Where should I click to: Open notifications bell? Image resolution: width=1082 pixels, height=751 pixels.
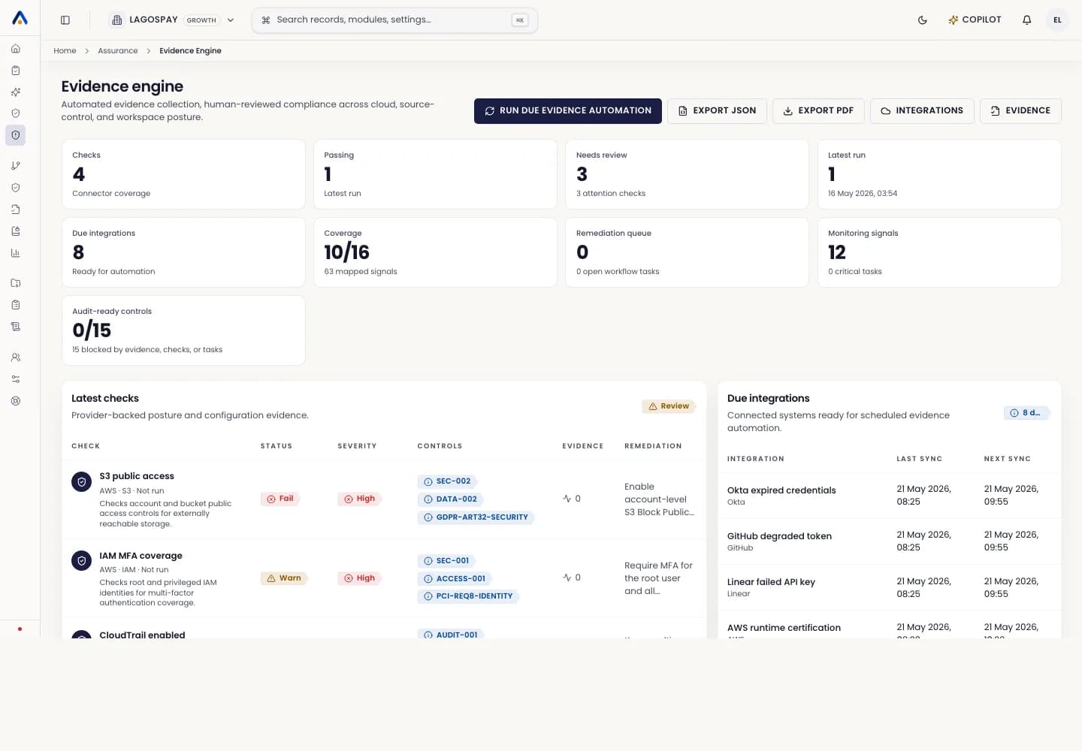coord(1026,20)
